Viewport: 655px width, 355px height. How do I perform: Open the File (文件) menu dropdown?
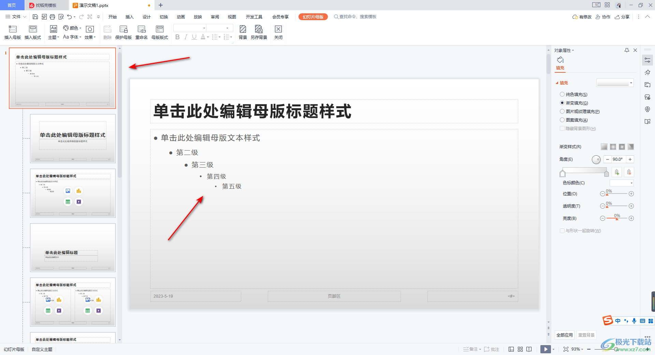tap(16, 17)
